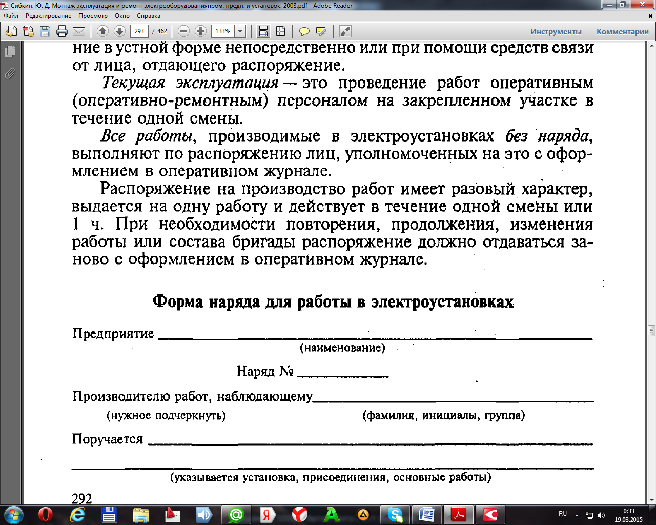Show hidden tray icons arrow
The height and width of the screenshot is (525, 656).
tap(577, 515)
